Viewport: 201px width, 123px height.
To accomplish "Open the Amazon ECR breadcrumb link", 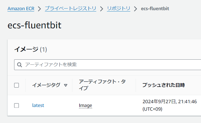I will [x=21, y=9].
